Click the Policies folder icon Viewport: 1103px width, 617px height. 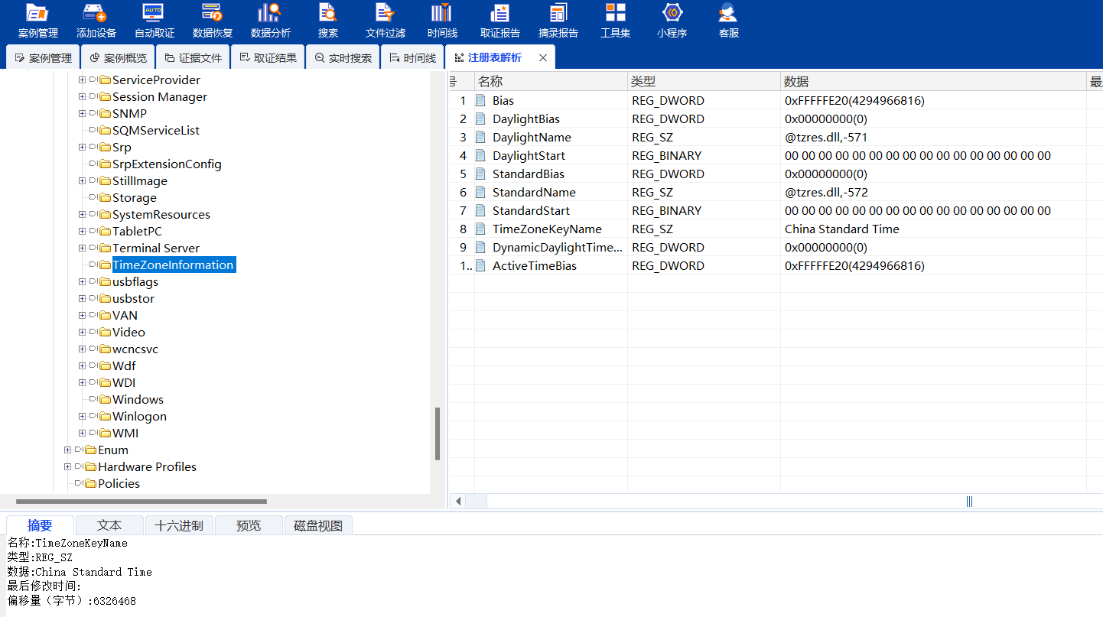pos(90,484)
